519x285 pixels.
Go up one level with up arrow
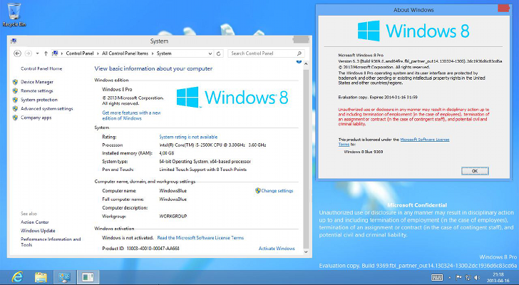[x=46, y=53]
